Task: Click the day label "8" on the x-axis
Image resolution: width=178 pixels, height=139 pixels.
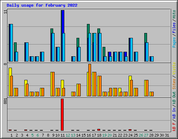Action: (x=48, y=135)
